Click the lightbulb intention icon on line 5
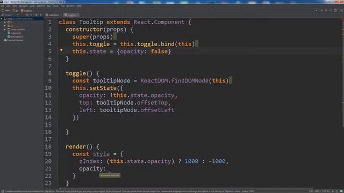344x193 pixels. (61, 50)
